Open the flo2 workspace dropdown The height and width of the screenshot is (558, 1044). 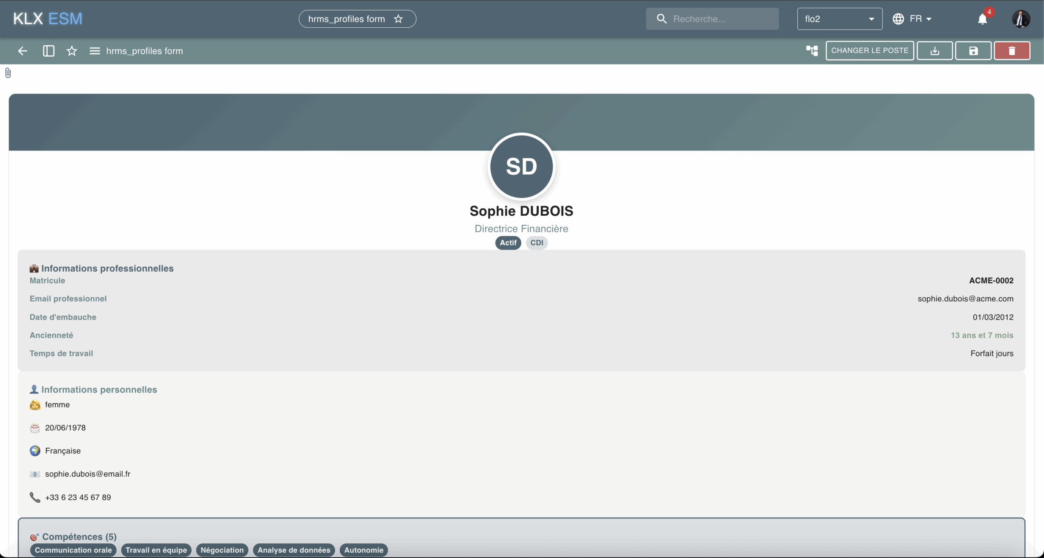(839, 19)
